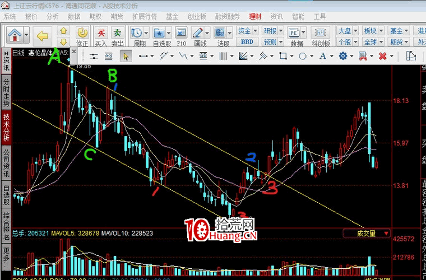Open the 系统 menu
Viewport: 426px width, 280px height.
pyautogui.click(x=10, y=17)
